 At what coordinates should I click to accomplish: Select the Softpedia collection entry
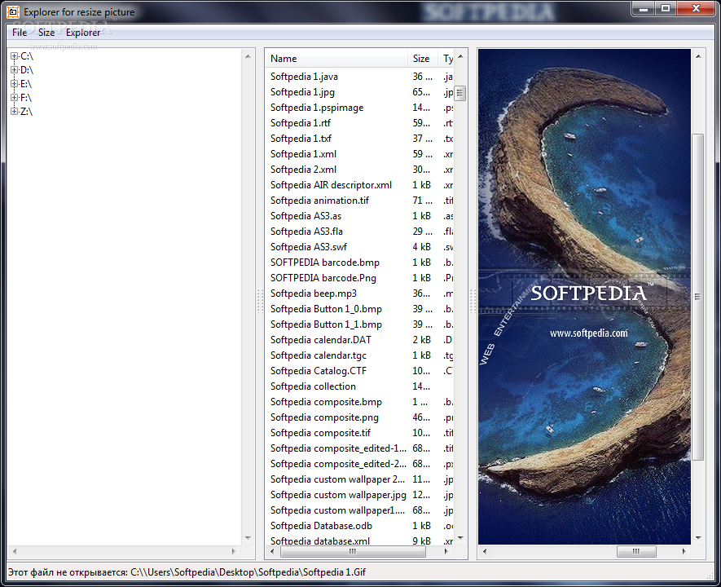(313, 386)
